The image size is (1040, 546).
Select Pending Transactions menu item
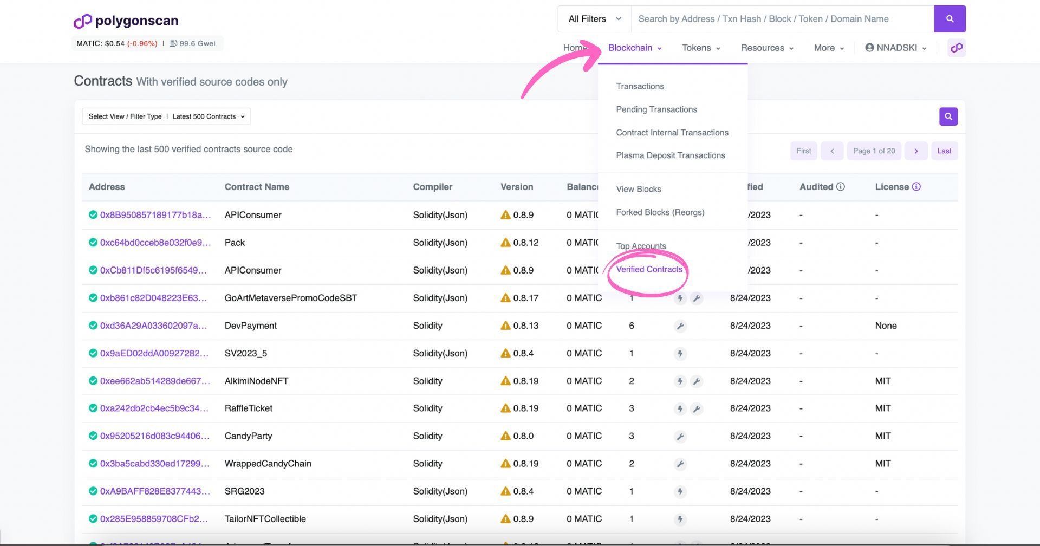tap(656, 109)
